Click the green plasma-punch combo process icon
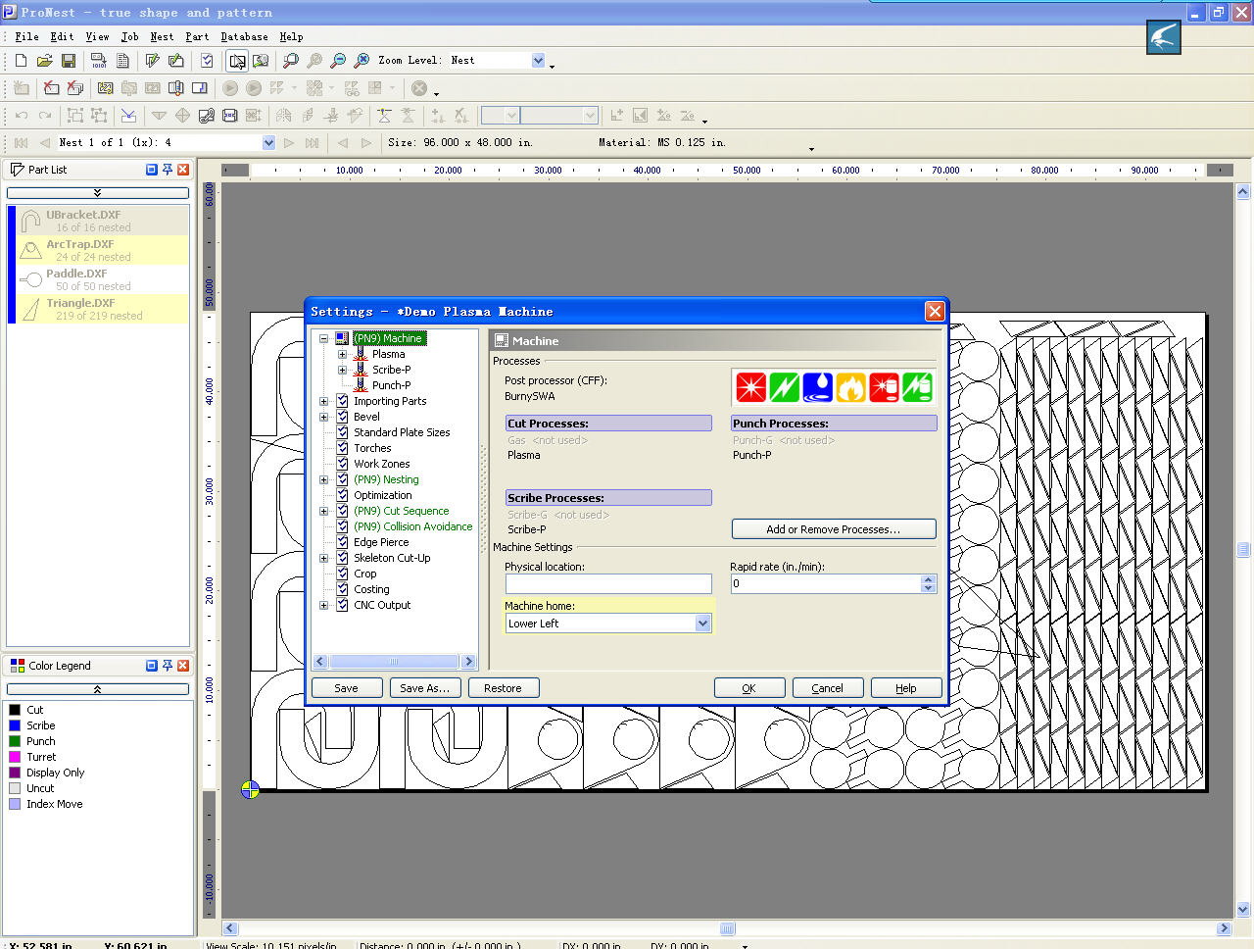 coord(918,387)
